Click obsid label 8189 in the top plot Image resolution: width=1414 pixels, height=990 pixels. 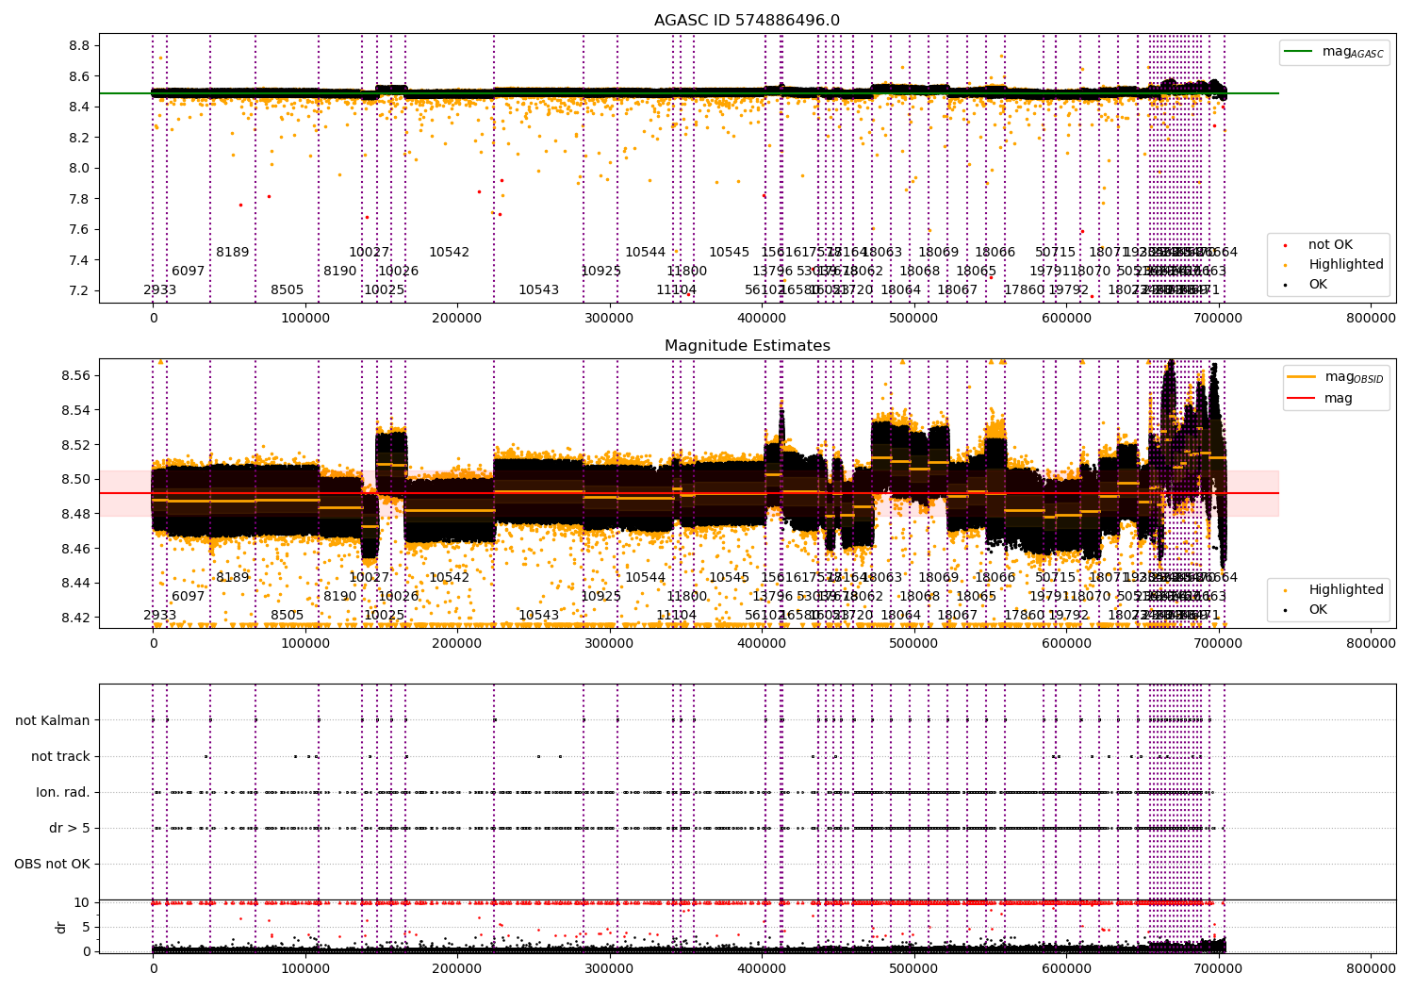pyautogui.click(x=233, y=253)
